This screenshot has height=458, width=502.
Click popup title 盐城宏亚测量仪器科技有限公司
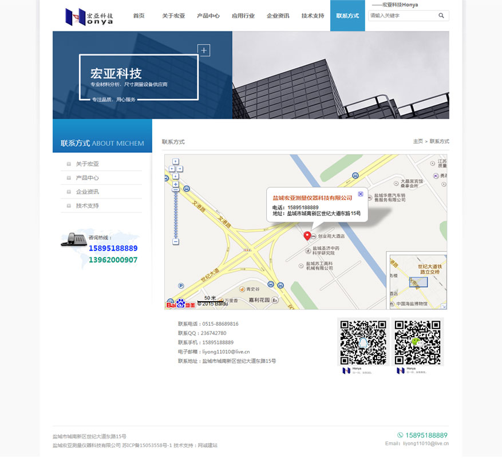(312, 198)
